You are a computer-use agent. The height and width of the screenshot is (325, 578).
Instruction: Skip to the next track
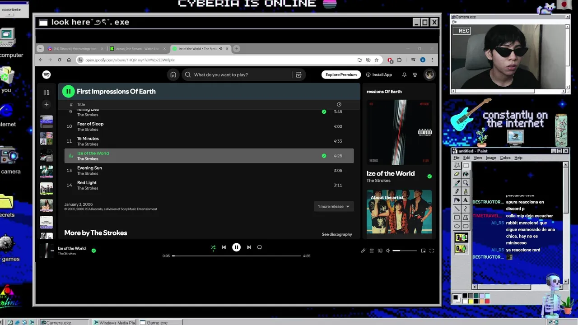coord(249,247)
